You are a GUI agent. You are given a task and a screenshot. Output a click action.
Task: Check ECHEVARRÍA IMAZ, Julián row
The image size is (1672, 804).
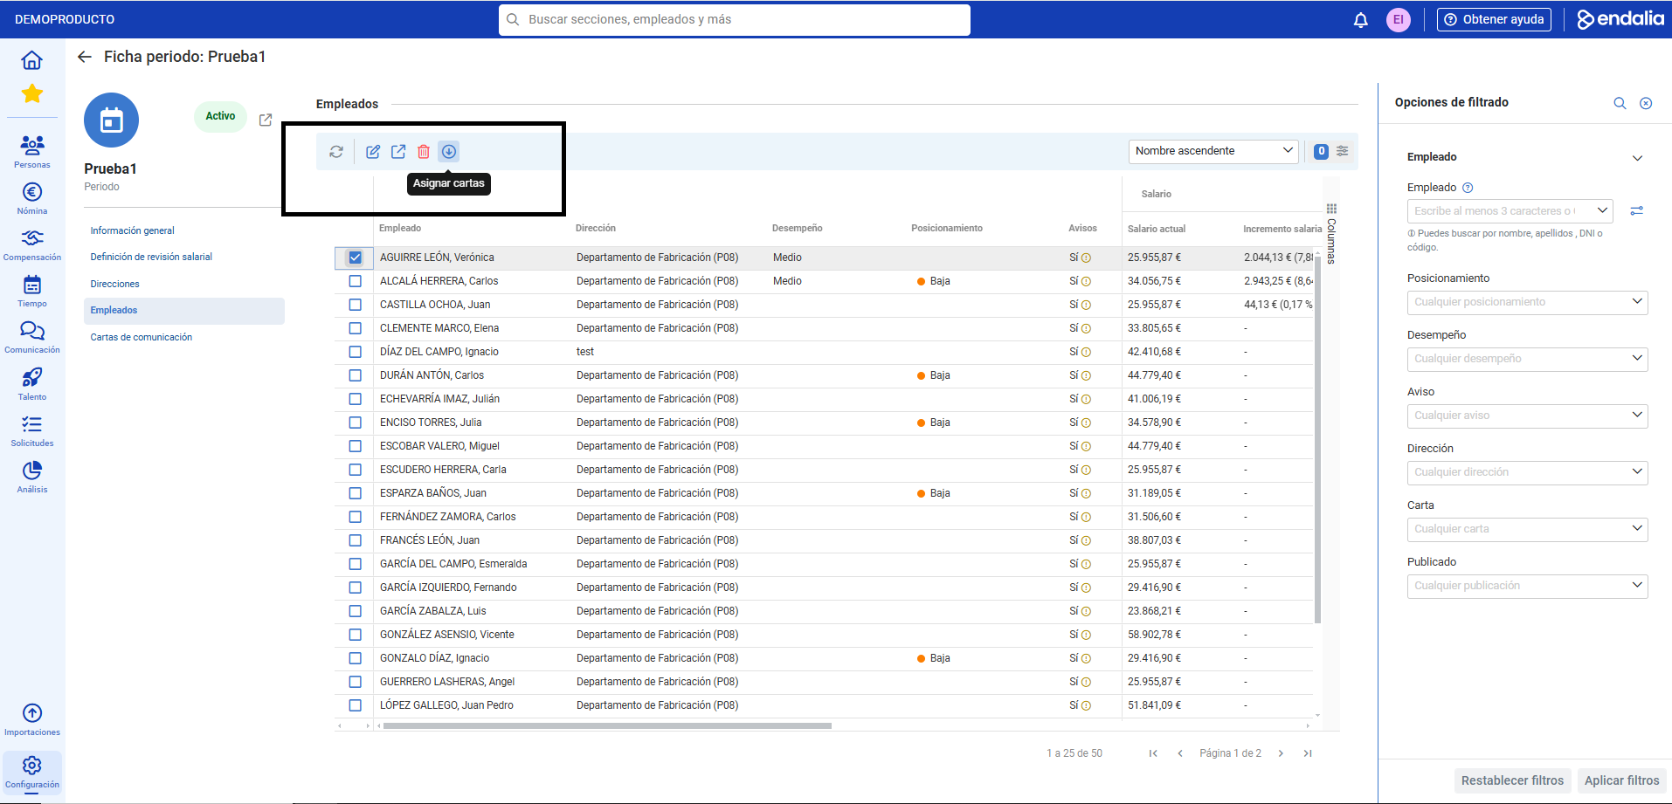(x=355, y=399)
